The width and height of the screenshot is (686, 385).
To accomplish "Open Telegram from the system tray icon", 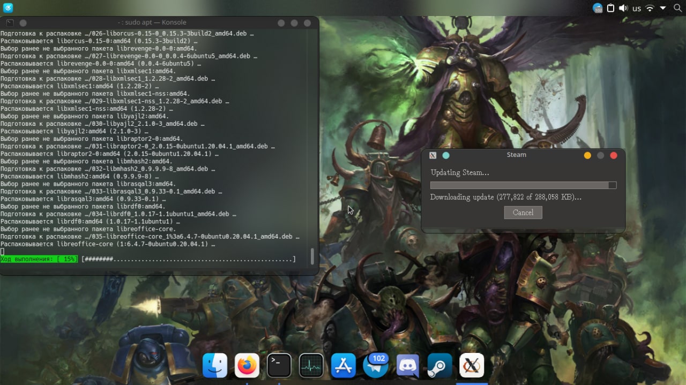I will (598, 8).
